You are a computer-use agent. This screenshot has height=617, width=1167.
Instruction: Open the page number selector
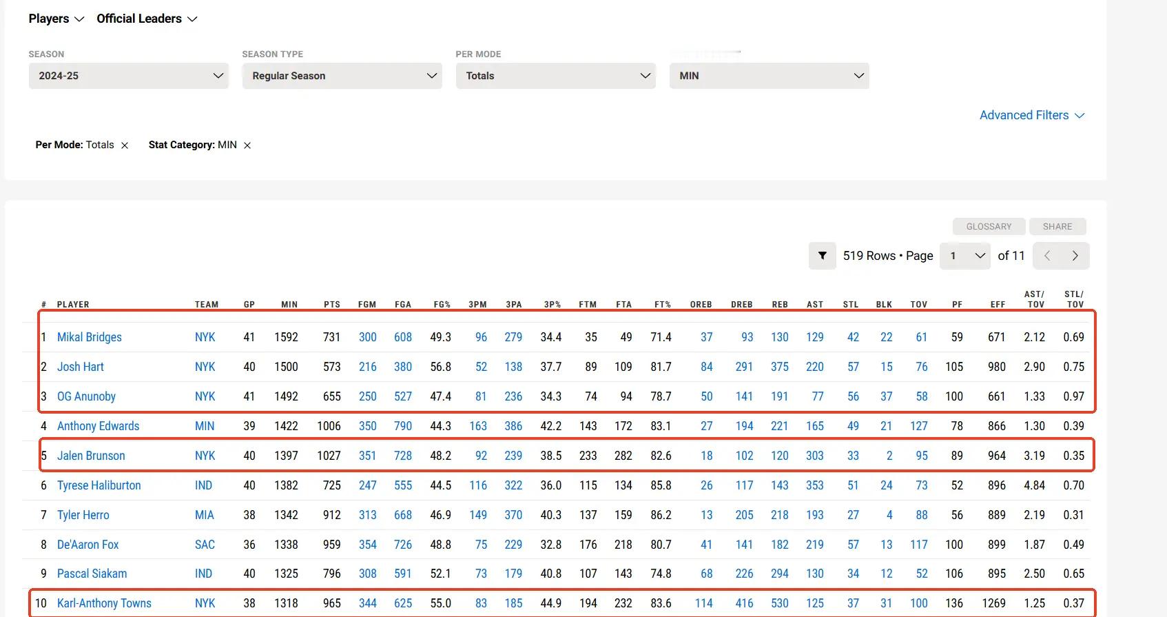pyautogui.click(x=965, y=256)
